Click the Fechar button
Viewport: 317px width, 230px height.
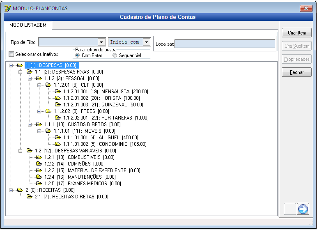(x=296, y=72)
